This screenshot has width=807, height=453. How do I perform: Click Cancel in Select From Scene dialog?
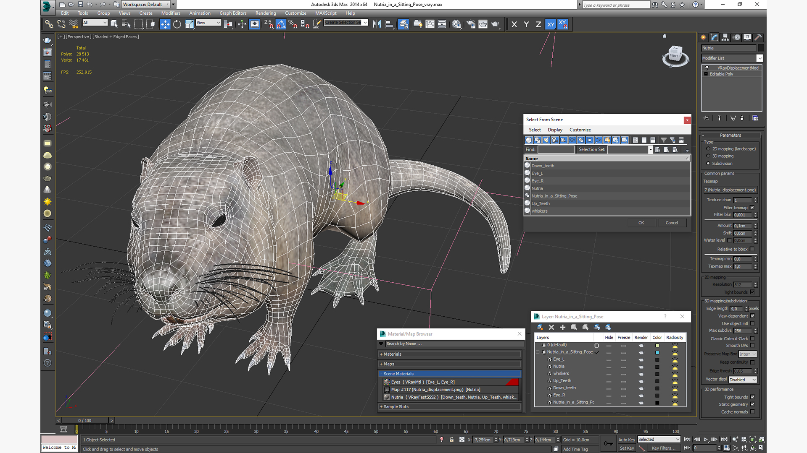[672, 223]
